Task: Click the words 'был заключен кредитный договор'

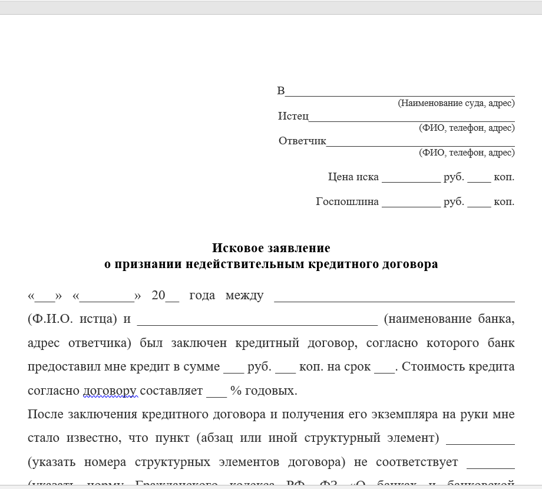Action: pos(249,343)
